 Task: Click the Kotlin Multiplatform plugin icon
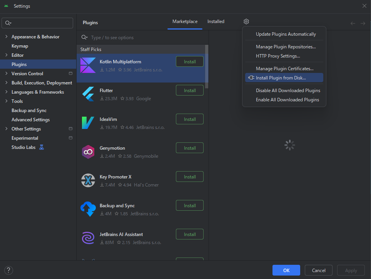[x=88, y=65]
